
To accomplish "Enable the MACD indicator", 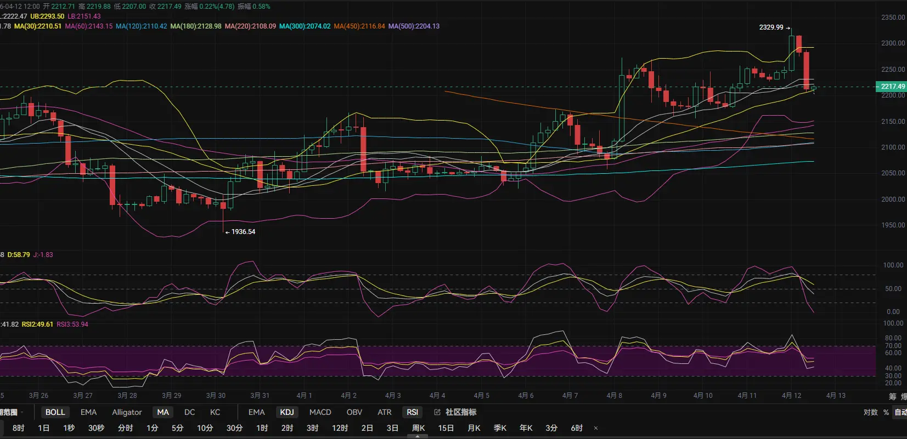I will click(320, 412).
